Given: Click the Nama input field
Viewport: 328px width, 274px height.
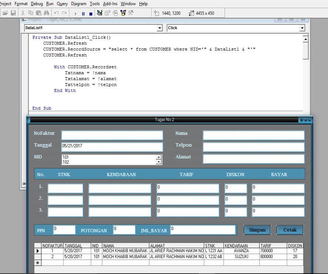Looking at the screenshot, I should tap(253, 135).
